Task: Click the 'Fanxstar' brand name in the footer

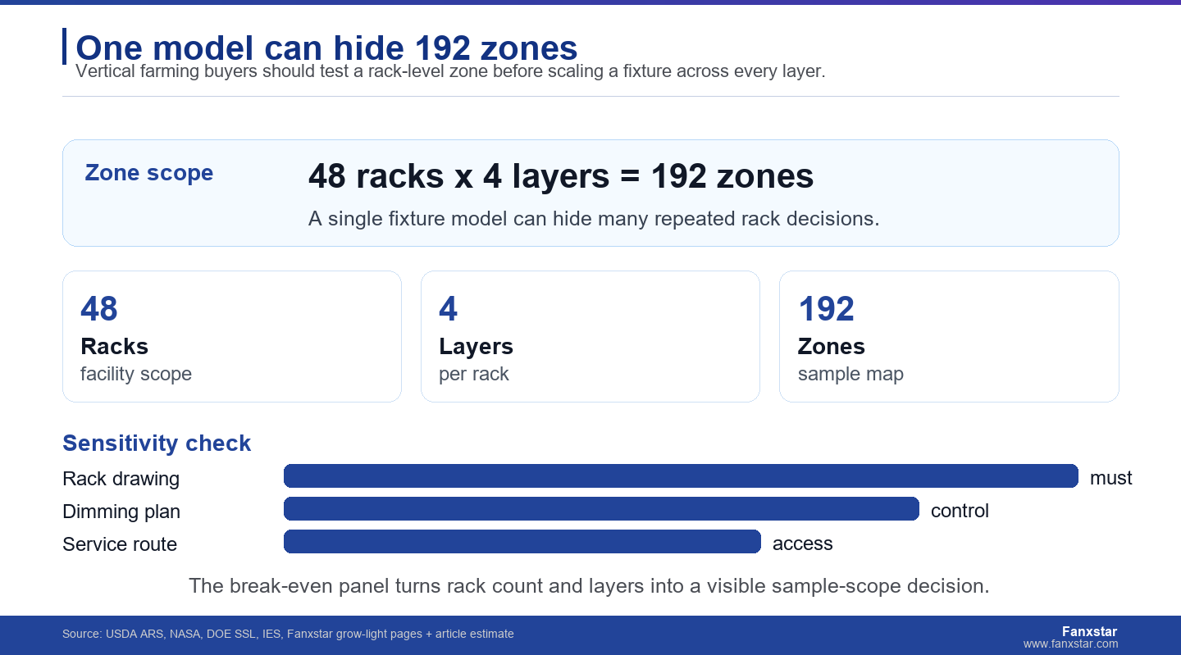Action: click(1089, 631)
